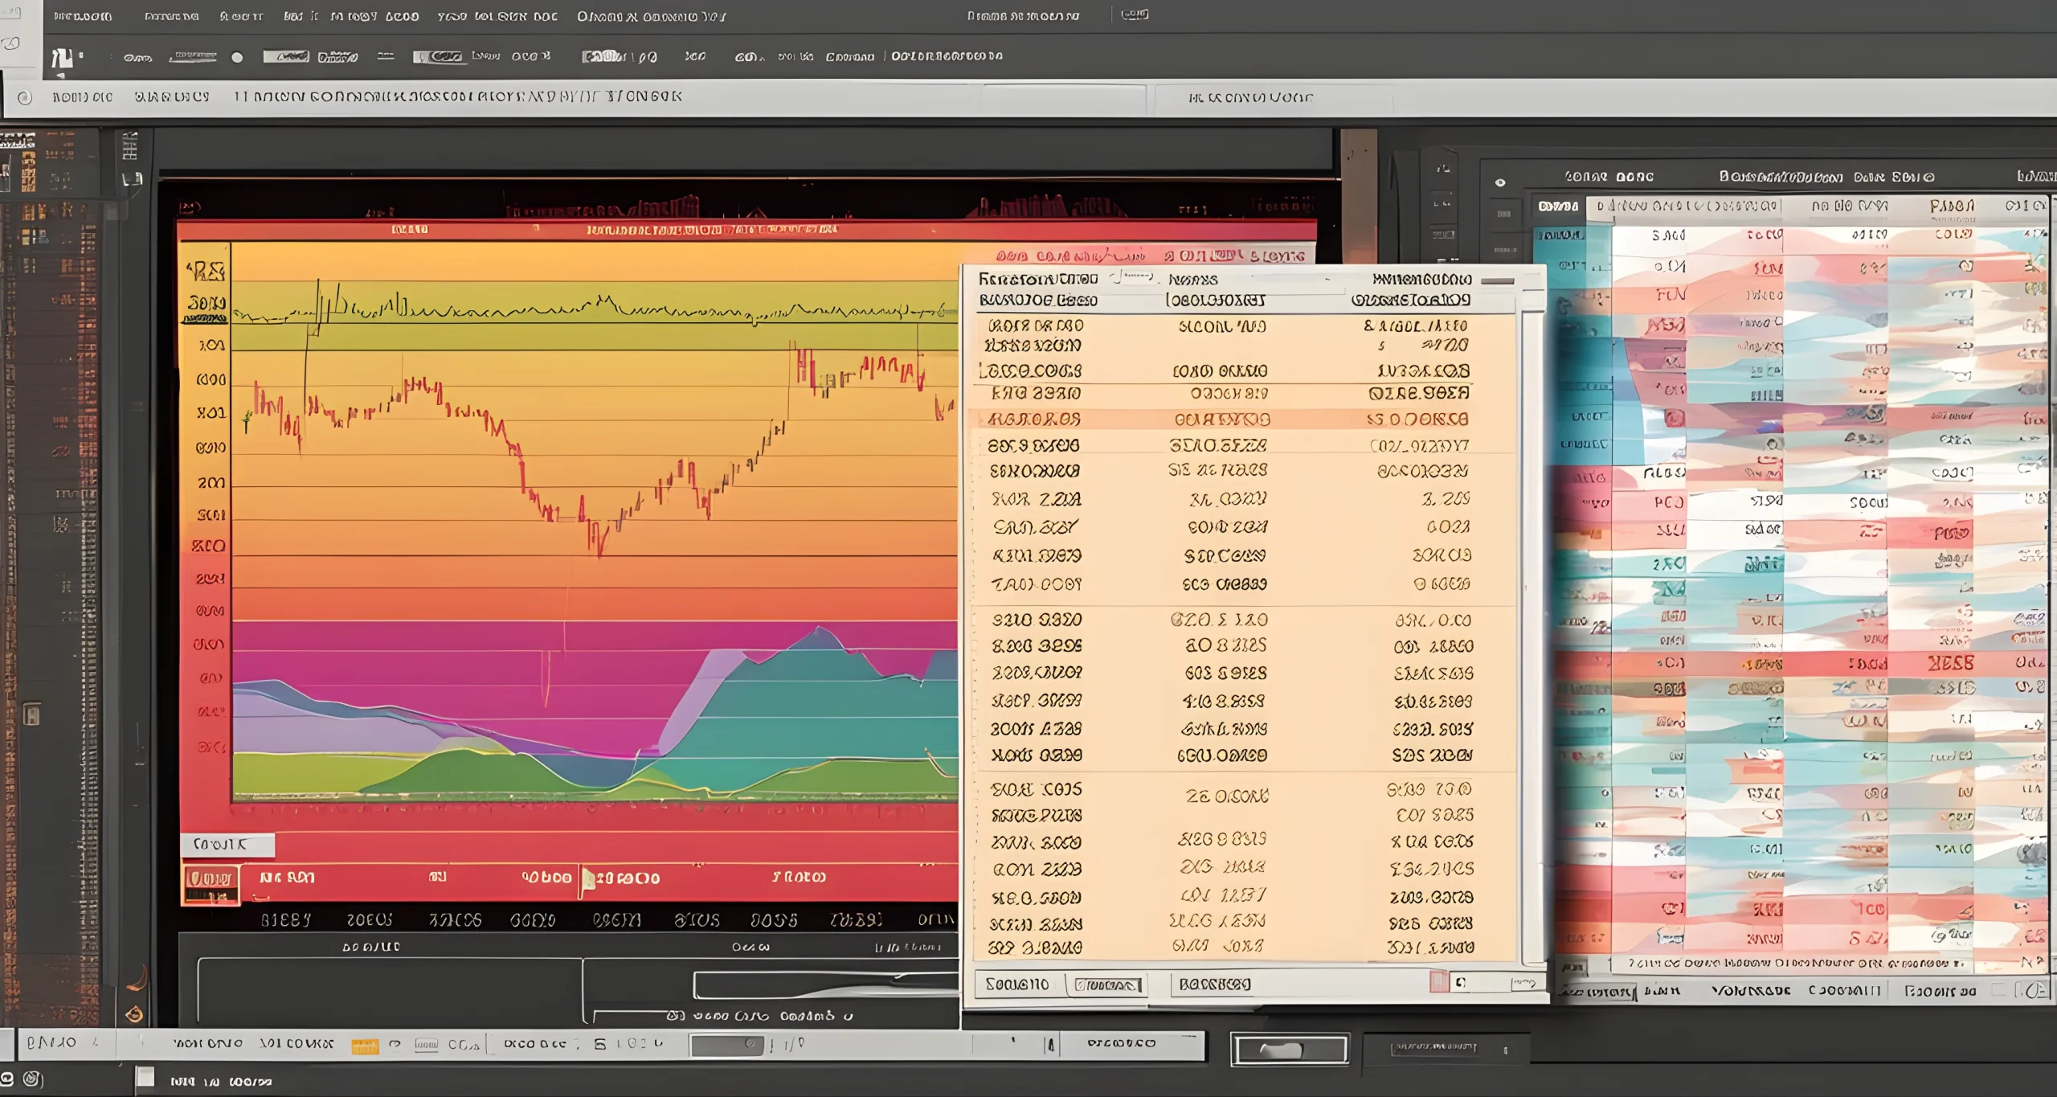
Task: Click the white marker on the red timeline strip
Action: click(587, 878)
